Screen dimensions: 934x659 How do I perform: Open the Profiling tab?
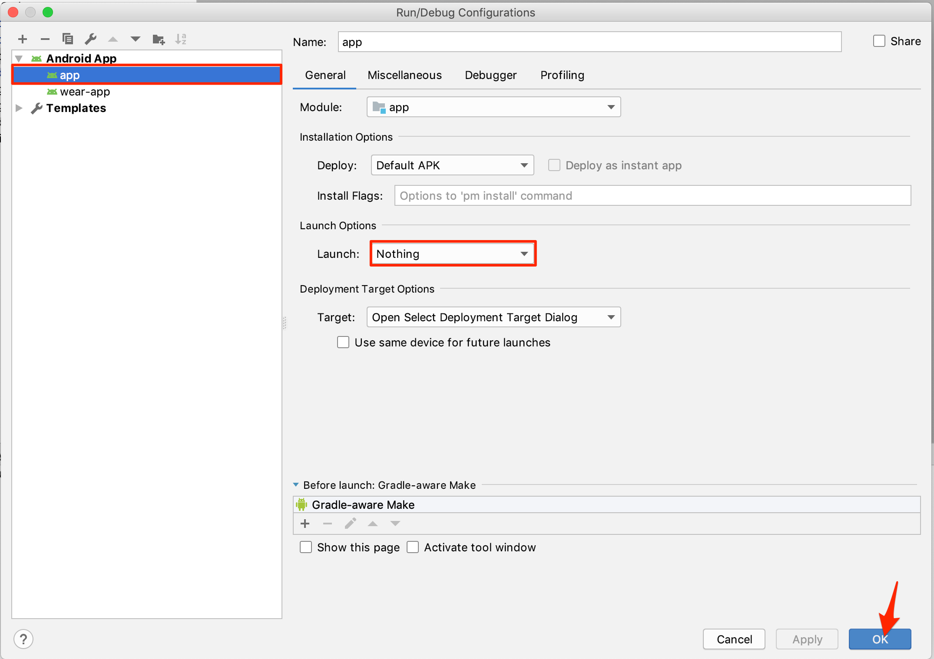click(562, 75)
